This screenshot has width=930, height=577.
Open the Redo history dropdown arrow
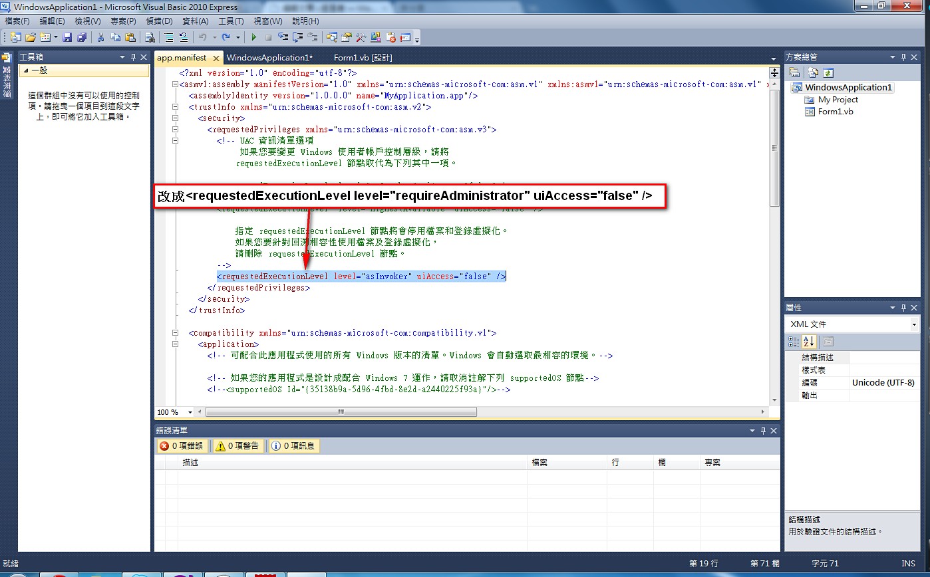coord(238,37)
